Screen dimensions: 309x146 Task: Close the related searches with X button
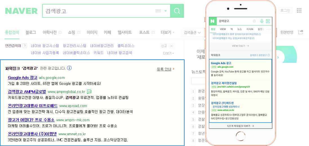(172, 46)
